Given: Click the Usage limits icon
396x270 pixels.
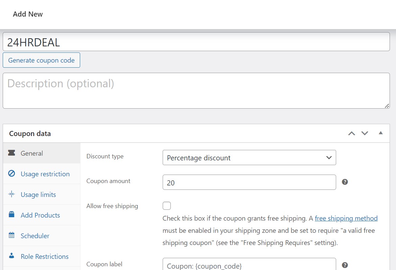Looking at the screenshot, I should pyautogui.click(x=11, y=194).
